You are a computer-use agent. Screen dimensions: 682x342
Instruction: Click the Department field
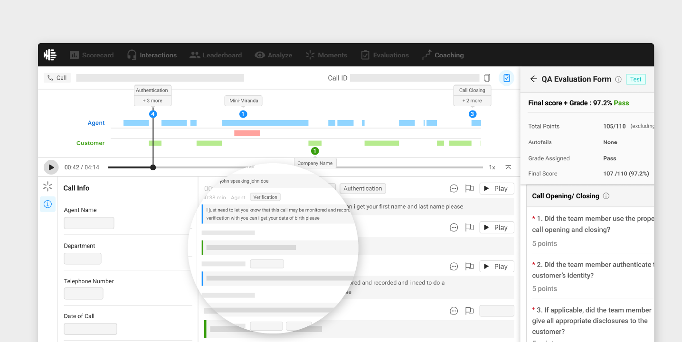click(83, 259)
